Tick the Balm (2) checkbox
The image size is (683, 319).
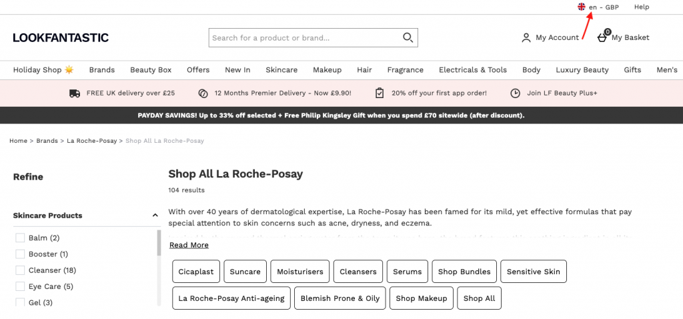(x=20, y=238)
